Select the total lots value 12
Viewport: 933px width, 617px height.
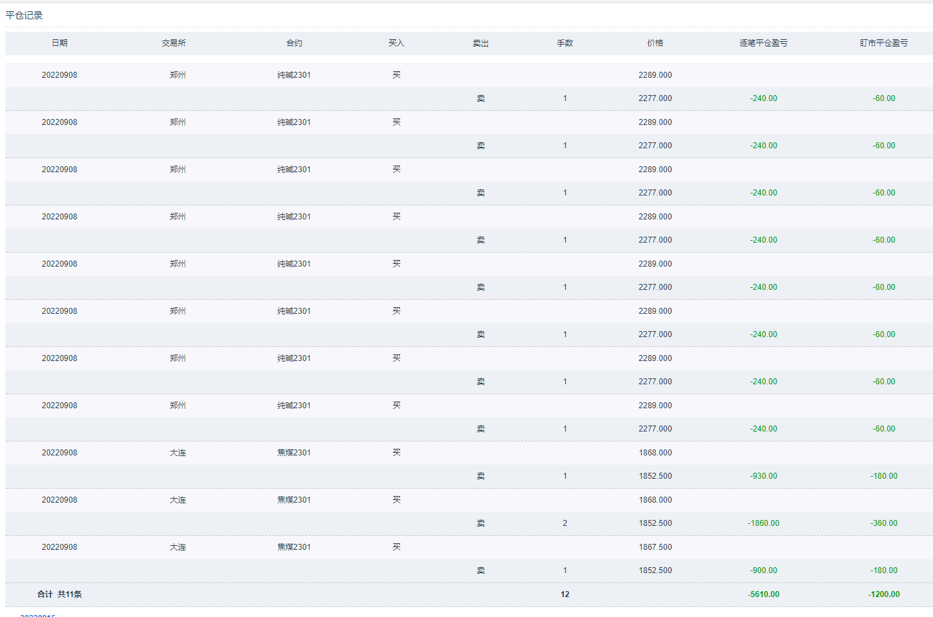(x=565, y=594)
